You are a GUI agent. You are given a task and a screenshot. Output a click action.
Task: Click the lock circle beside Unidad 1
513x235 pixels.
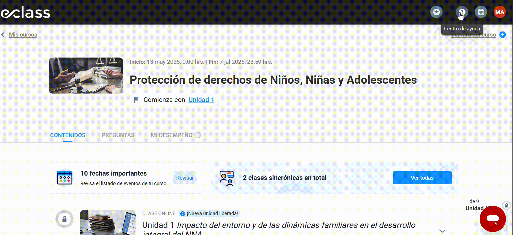click(64, 219)
